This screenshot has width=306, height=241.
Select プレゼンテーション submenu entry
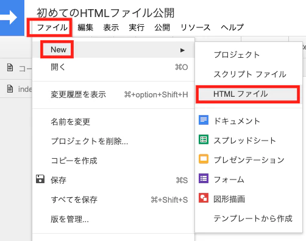click(x=249, y=160)
